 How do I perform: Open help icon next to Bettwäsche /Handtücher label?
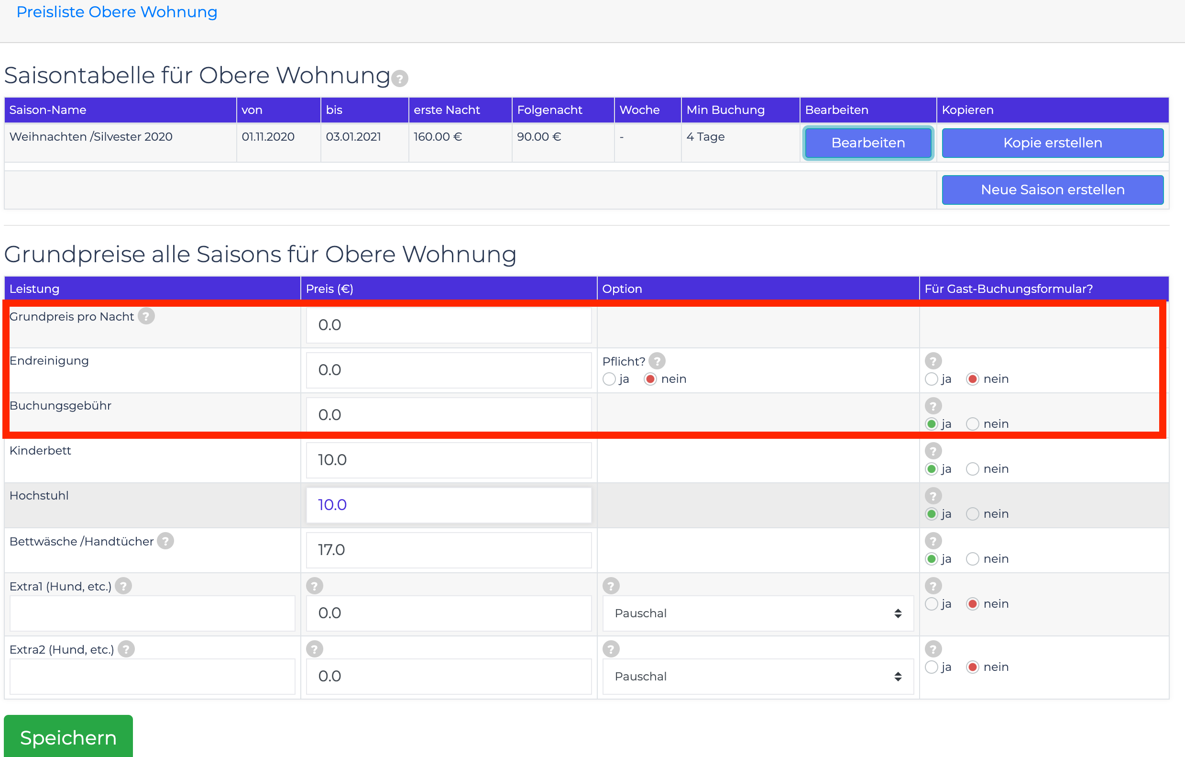tap(165, 541)
